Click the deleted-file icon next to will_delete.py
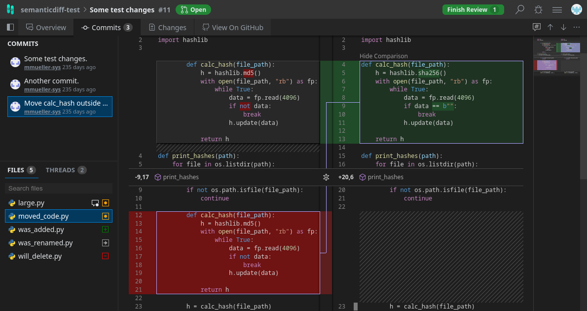The height and width of the screenshot is (311, 587). [105, 256]
